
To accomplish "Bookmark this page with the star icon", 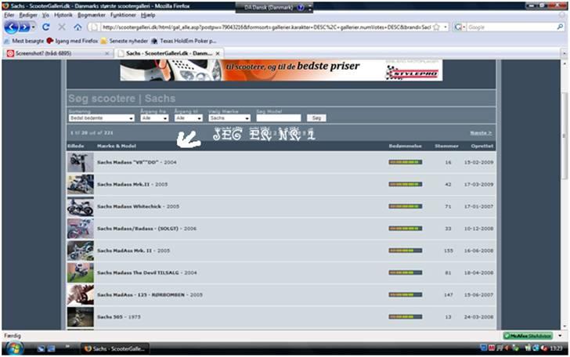I will [446, 27].
